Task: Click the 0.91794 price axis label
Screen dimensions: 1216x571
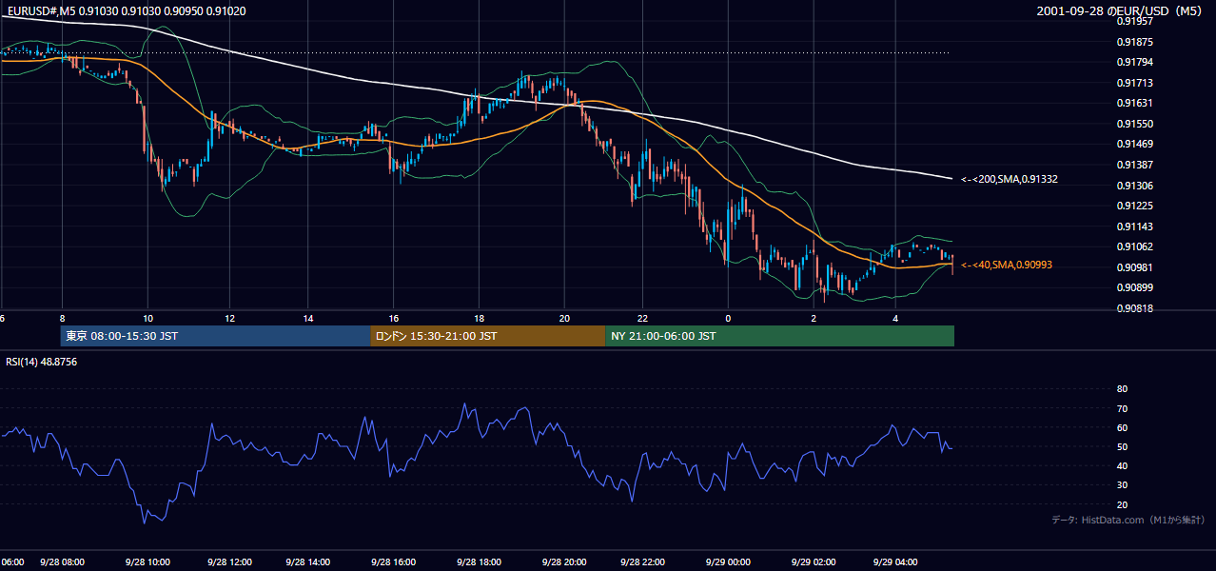Action: coord(1134,62)
